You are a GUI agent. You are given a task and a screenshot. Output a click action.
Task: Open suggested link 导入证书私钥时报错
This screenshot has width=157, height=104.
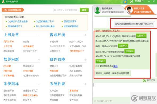pos(45,26)
